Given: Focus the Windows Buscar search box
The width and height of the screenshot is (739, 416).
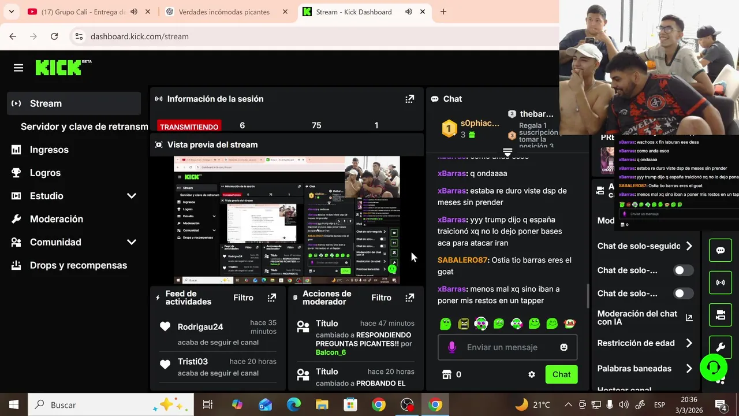Looking at the screenshot, I should point(111,405).
